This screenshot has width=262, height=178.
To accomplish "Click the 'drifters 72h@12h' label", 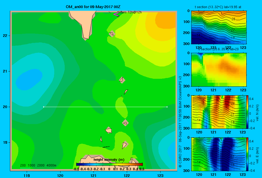I will [x=129, y=12].
